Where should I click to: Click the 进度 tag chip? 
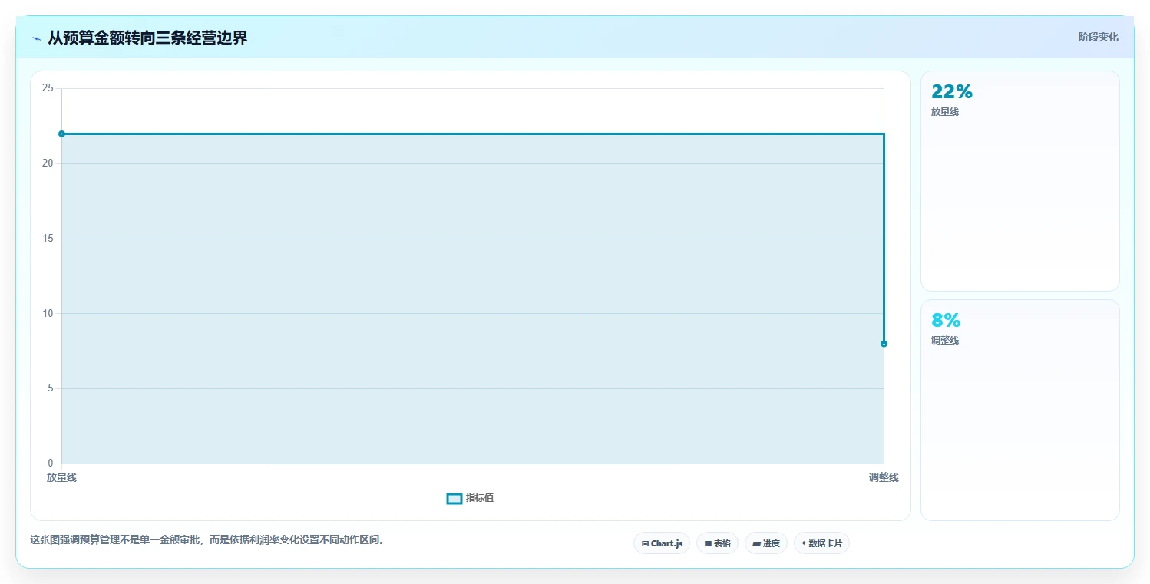point(766,543)
